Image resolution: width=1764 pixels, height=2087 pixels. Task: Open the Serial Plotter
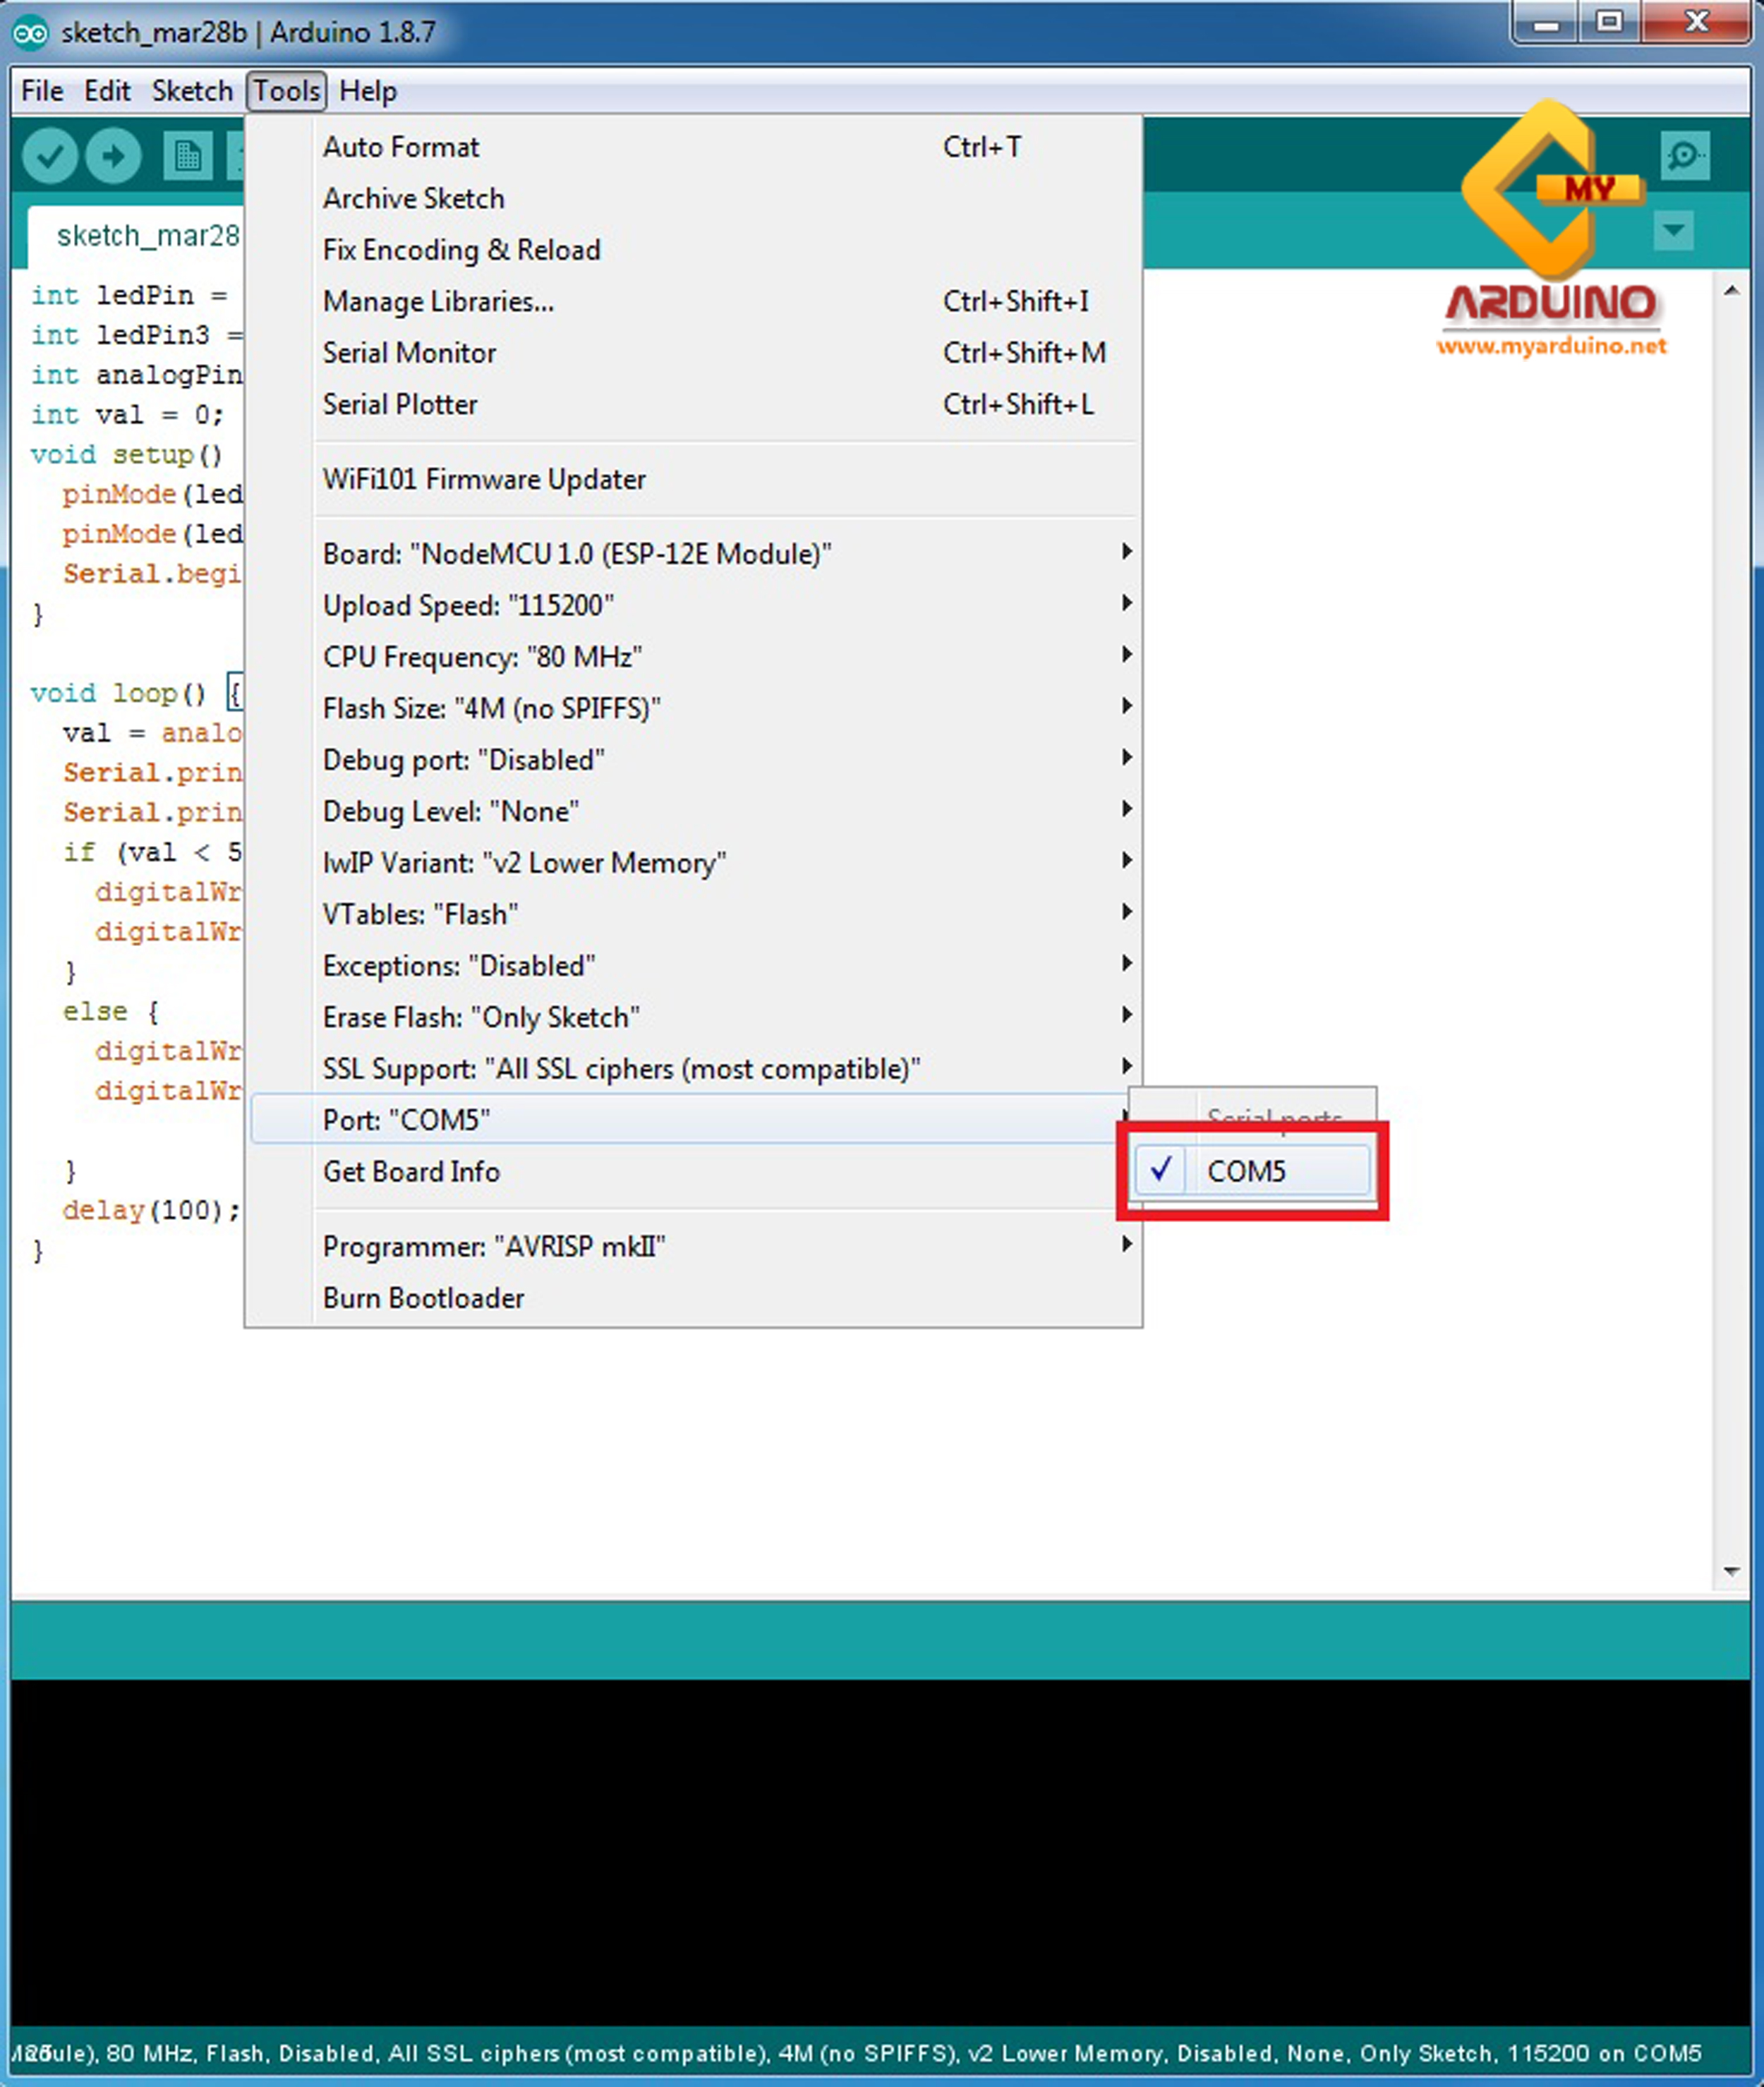399,404
